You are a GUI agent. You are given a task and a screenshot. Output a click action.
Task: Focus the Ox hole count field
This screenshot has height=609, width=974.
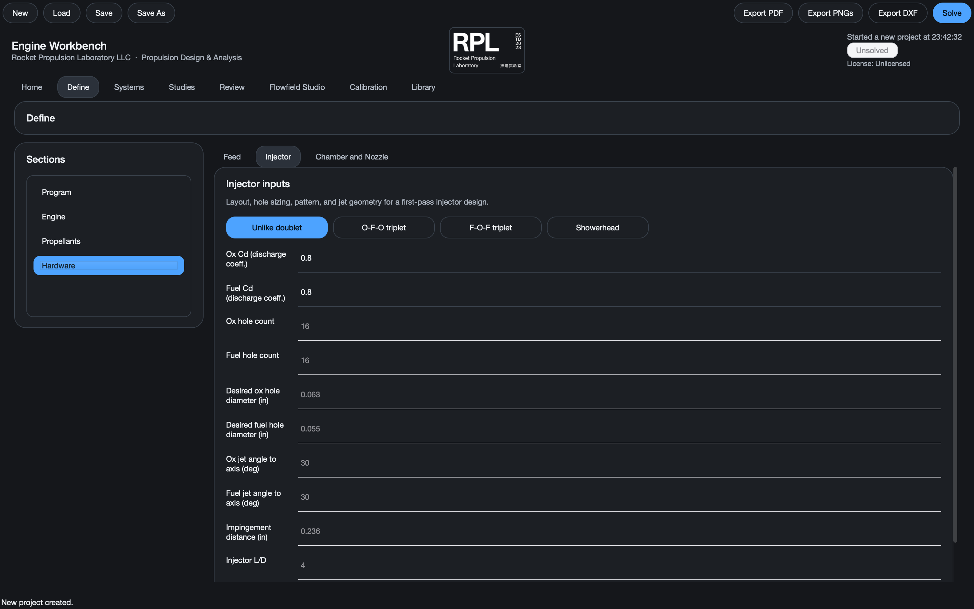[x=619, y=327]
